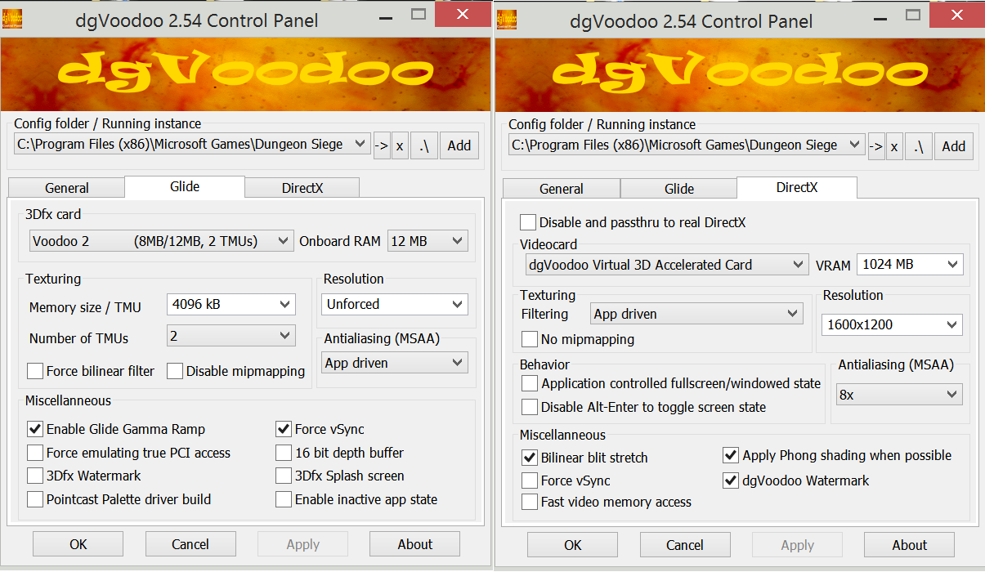Open the config folder dropdown in the Glide window
Viewport: 985px width, 572px height.
click(x=192, y=145)
